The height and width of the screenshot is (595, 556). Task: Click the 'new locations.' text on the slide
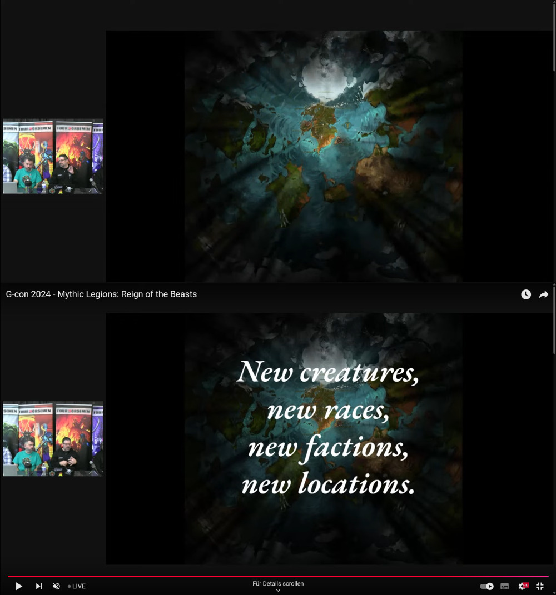(328, 484)
